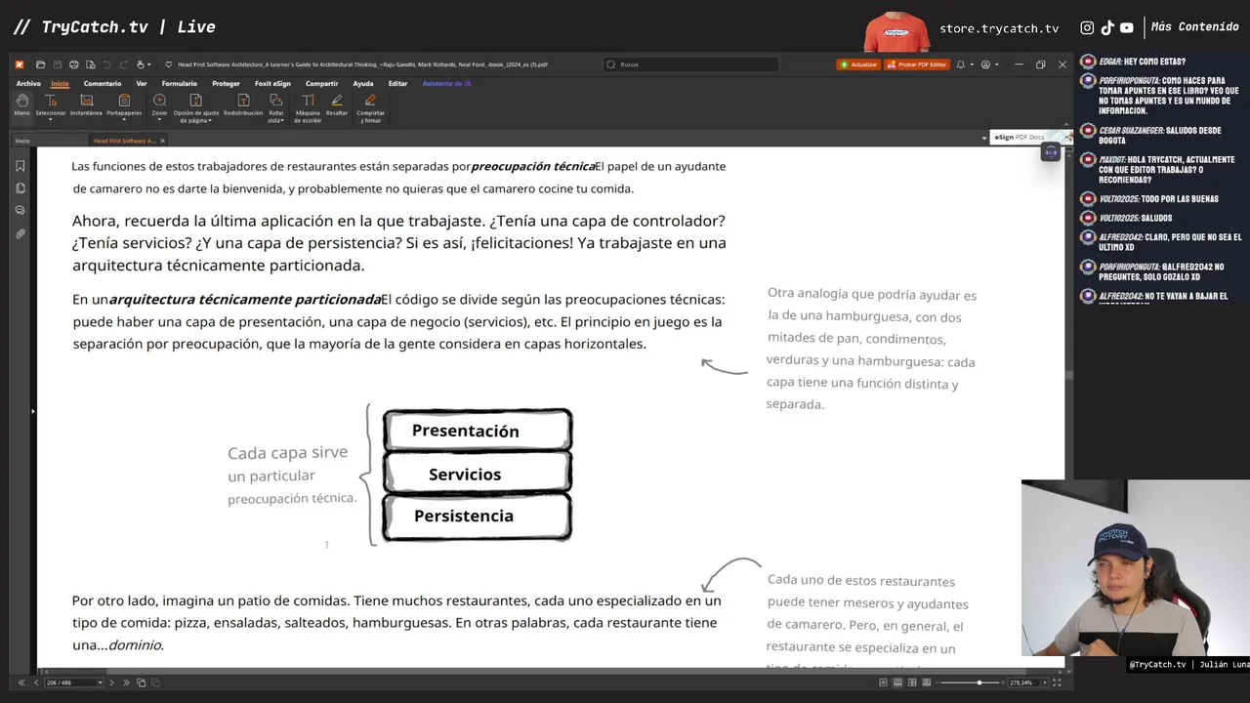The width and height of the screenshot is (1250, 703).
Task: Click the Probar PDF Editor button
Action: [917, 64]
